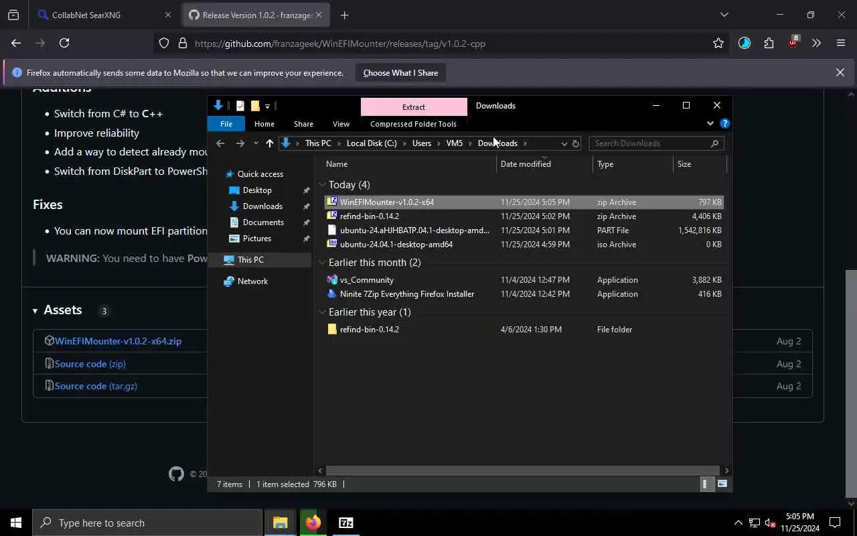Click the New folder quick access icon
The image size is (857, 536).
(x=255, y=106)
